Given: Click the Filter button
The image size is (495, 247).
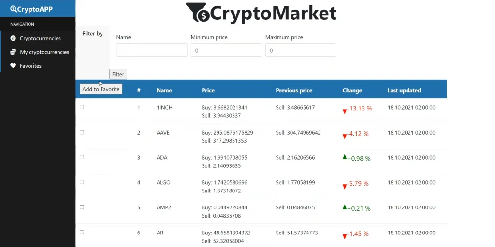Looking at the screenshot, I should click(x=118, y=74).
